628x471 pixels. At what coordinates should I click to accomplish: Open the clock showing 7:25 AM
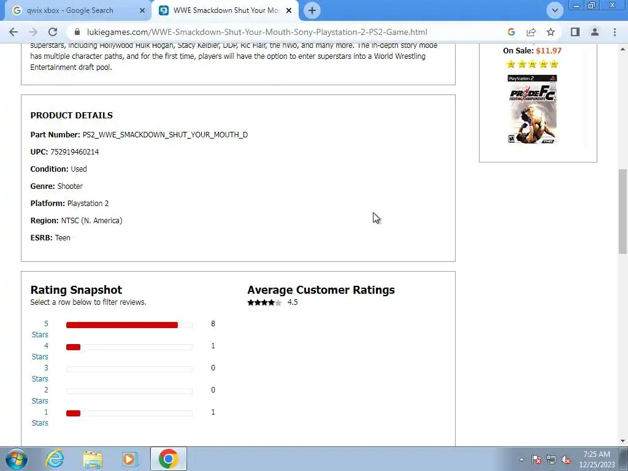(x=597, y=459)
